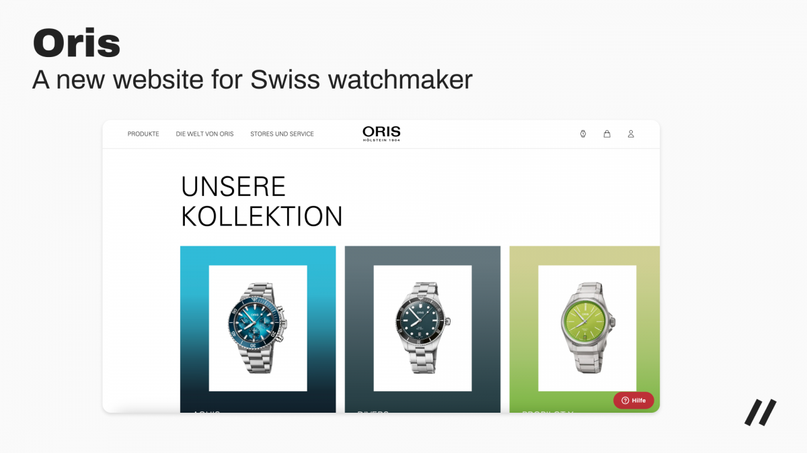Image resolution: width=807 pixels, height=453 pixels.
Task: Open the user account icon
Action: [x=631, y=134]
